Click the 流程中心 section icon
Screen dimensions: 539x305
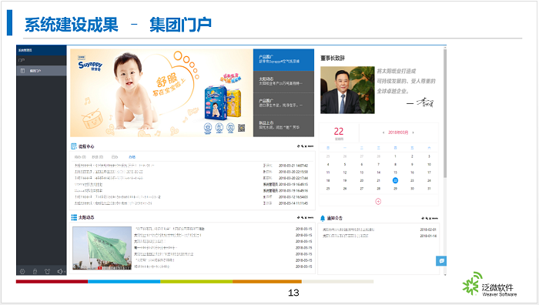point(74,146)
